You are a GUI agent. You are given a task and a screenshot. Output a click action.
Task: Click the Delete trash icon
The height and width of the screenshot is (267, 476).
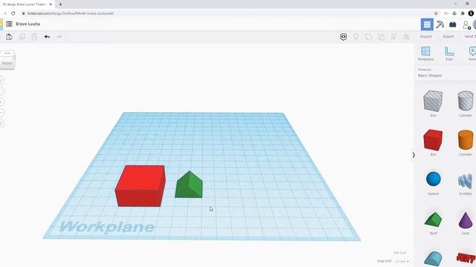pos(34,36)
